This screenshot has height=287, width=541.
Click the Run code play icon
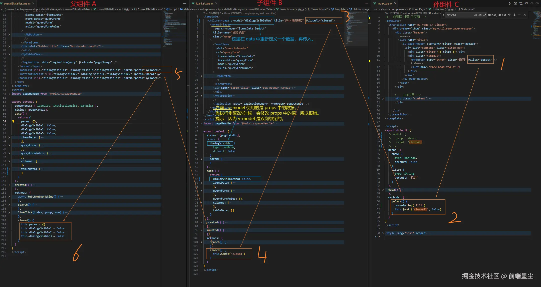(510, 3)
